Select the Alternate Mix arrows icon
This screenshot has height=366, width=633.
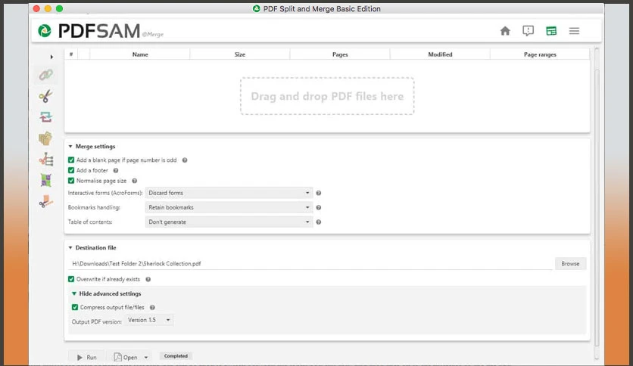coord(45,117)
